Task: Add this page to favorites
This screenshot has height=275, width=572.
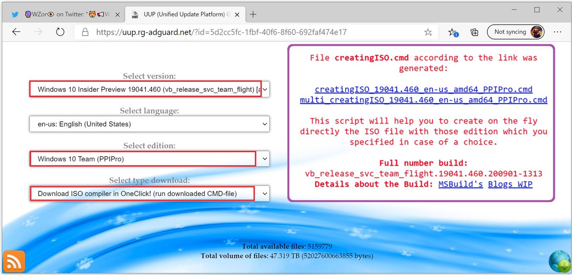Action: click(x=428, y=32)
